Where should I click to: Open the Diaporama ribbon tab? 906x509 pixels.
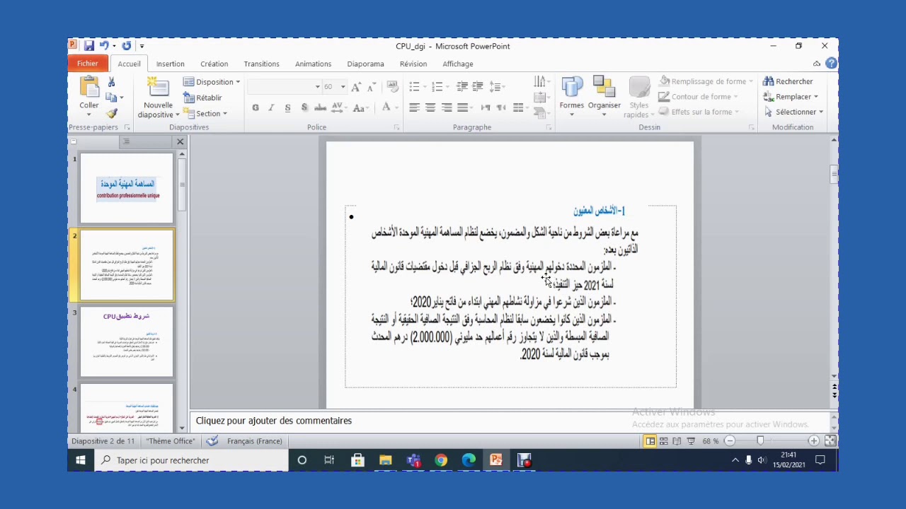(x=365, y=64)
